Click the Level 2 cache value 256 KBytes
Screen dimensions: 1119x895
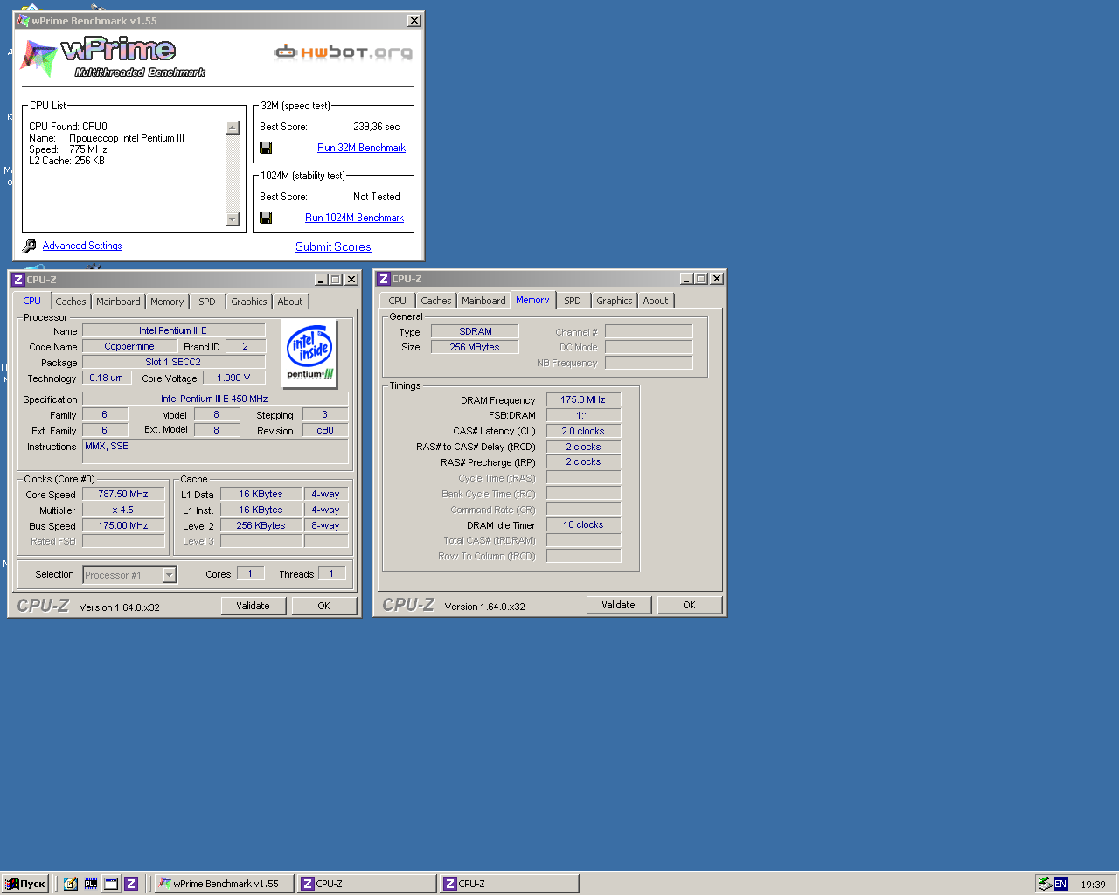coord(261,525)
